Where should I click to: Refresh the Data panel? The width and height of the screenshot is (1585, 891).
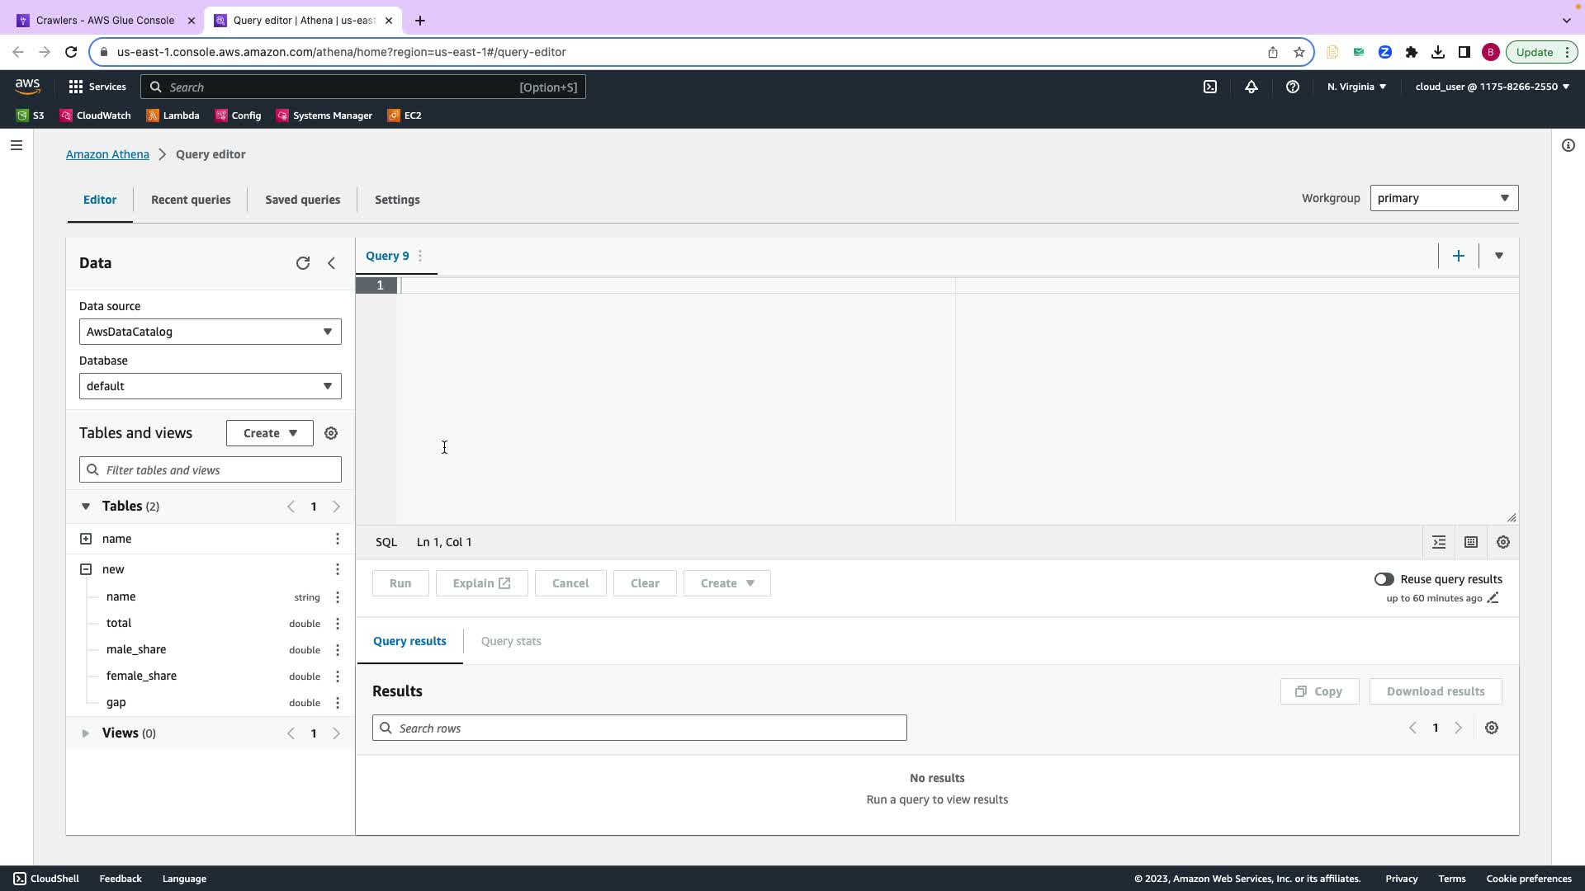tap(303, 263)
